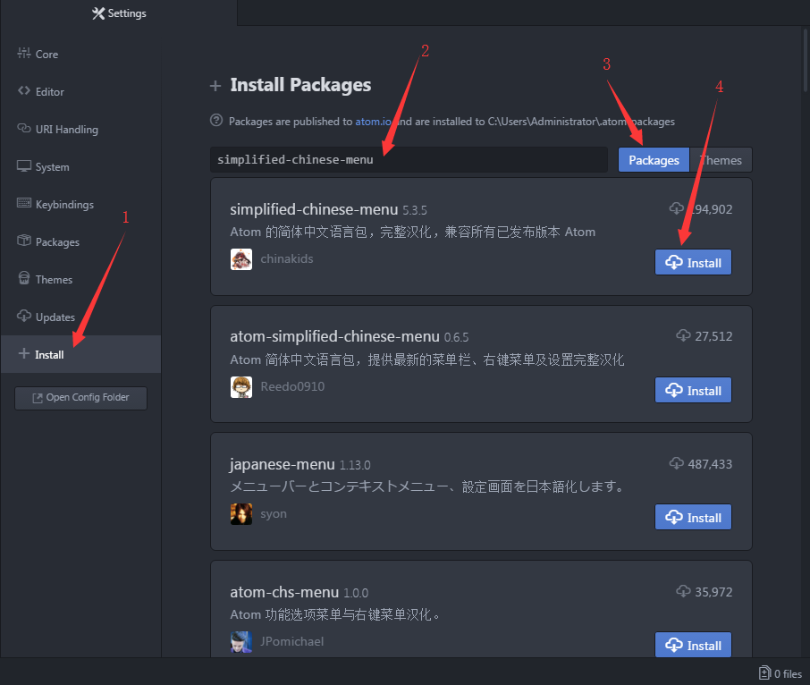This screenshot has height=685, width=810.
Task: Install the atom-chs-menu package
Action: pyautogui.click(x=693, y=646)
